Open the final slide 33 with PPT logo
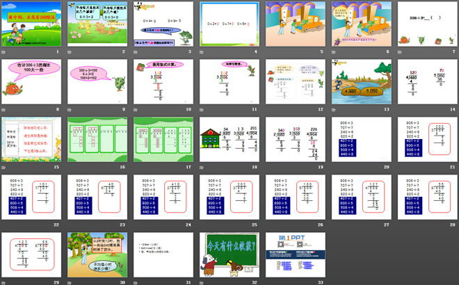 292,254
